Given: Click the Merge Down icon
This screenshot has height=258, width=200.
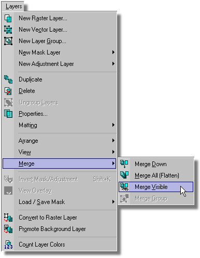Looking at the screenshot, I should (x=124, y=164).
